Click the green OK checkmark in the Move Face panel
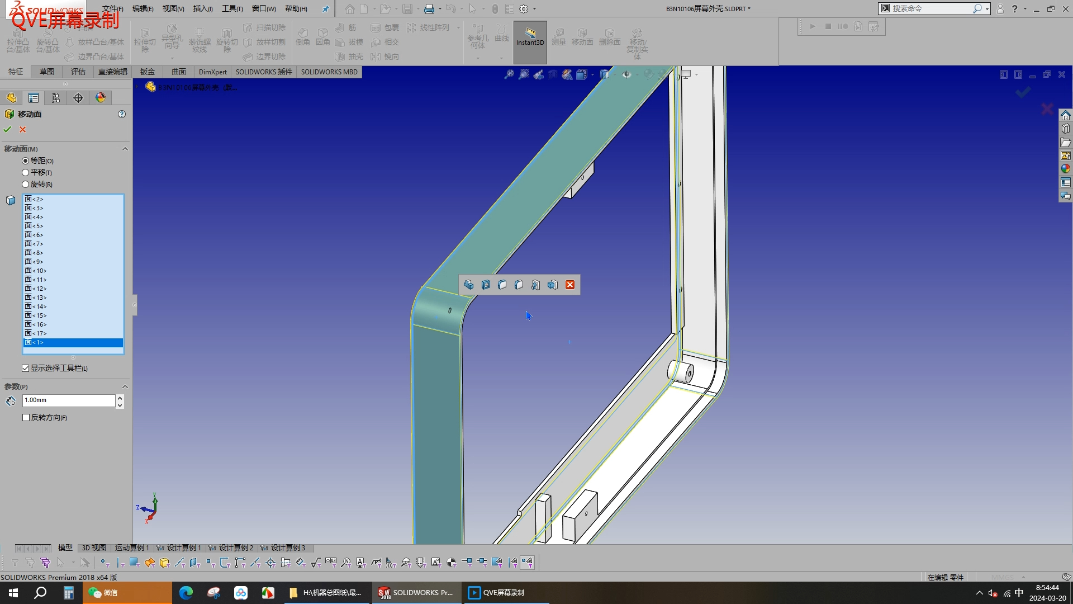 [x=7, y=129]
